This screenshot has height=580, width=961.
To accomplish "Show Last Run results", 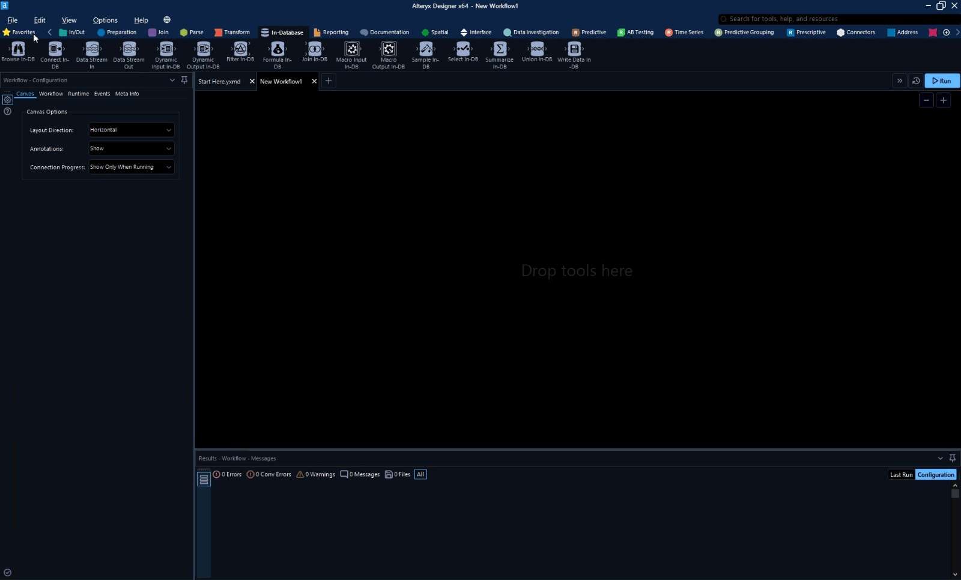I will pos(901,475).
